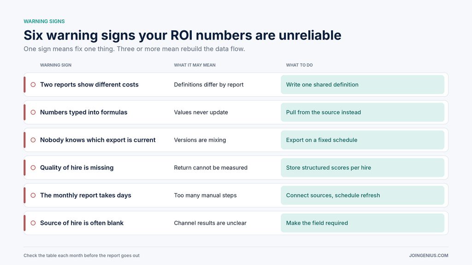This screenshot has width=472, height=265.
Task: Click 'Source of hire is often blank' text
Action: tap(82, 223)
